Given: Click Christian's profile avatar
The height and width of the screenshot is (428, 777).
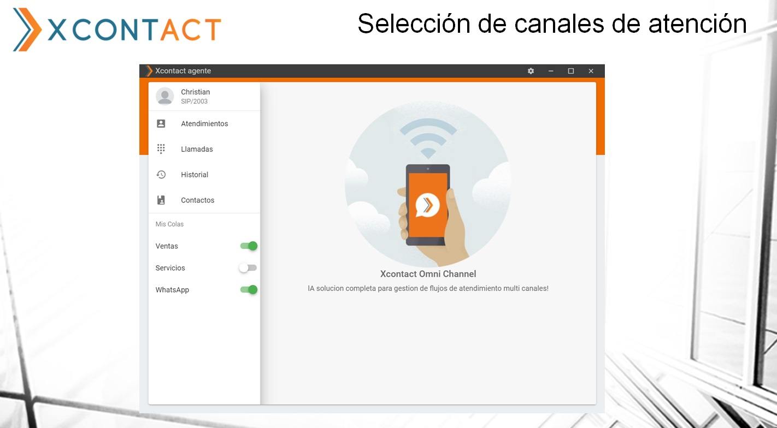Looking at the screenshot, I should (x=164, y=96).
